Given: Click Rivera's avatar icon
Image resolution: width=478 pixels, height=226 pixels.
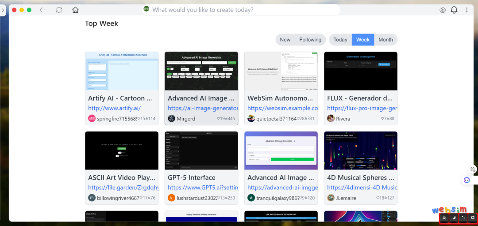Looking at the screenshot, I should tap(331, 118).
